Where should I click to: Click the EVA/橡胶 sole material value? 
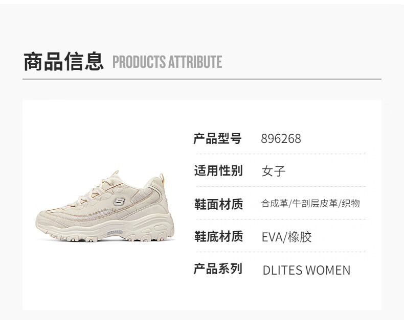[x=286, y=237]
